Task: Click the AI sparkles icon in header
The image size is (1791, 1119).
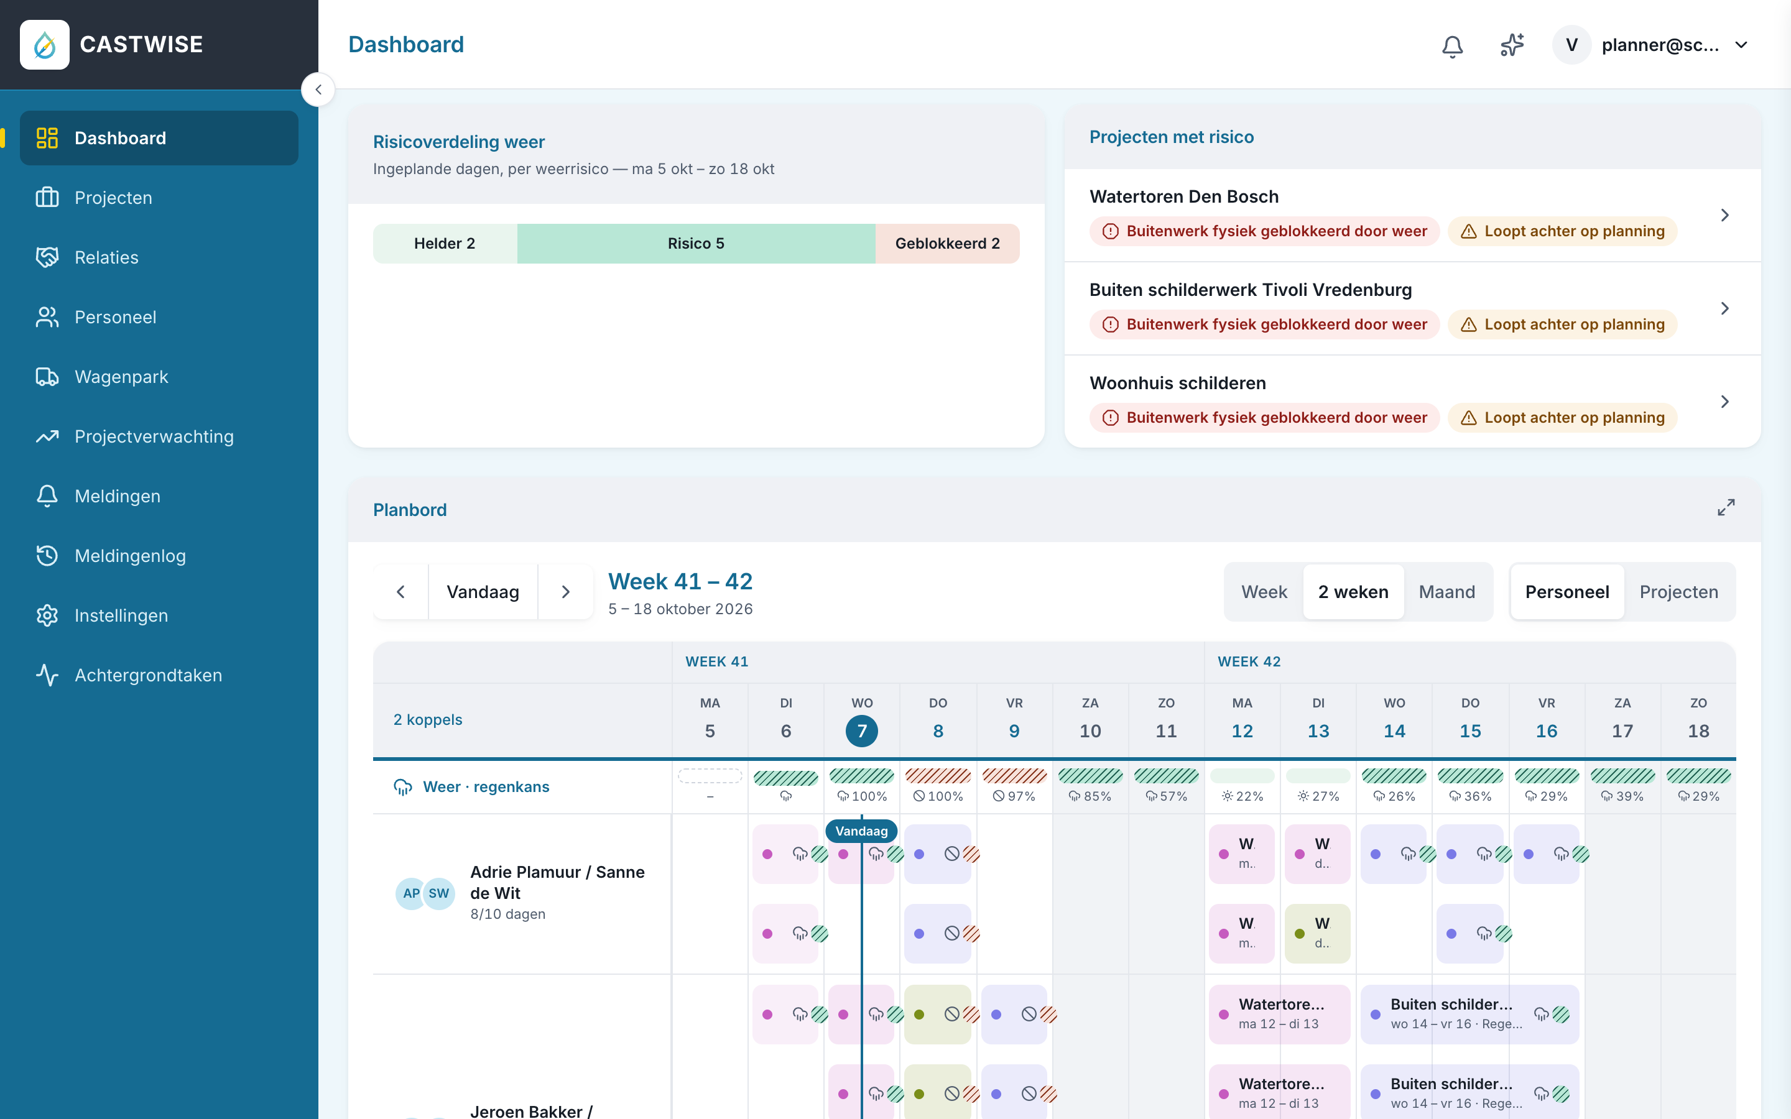Action: 1512,45
